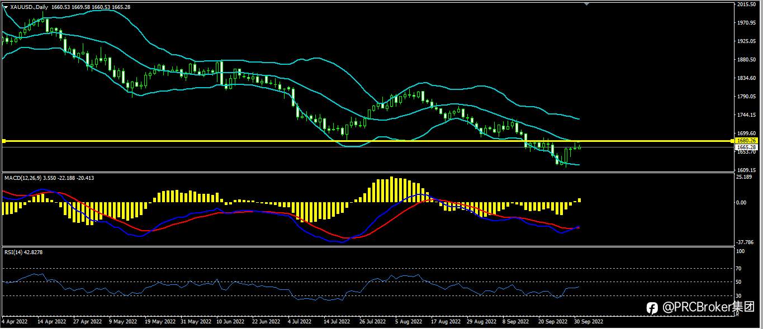Click the 29 Aug 2022 date label
The width and height of the screenshot is (763, 329).
click(x=481, y=322)
